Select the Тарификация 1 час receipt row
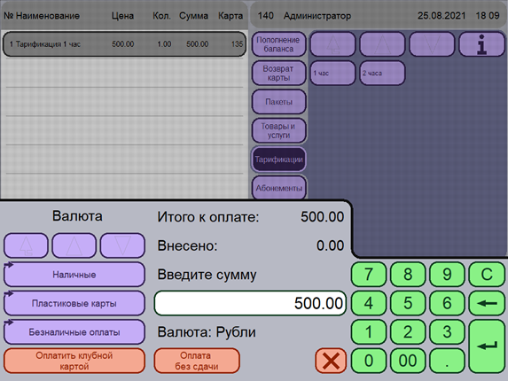 (124, 44)
